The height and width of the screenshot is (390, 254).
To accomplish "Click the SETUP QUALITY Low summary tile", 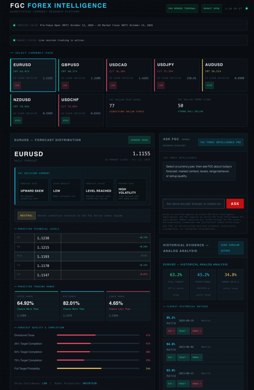I will click(66, 190).
